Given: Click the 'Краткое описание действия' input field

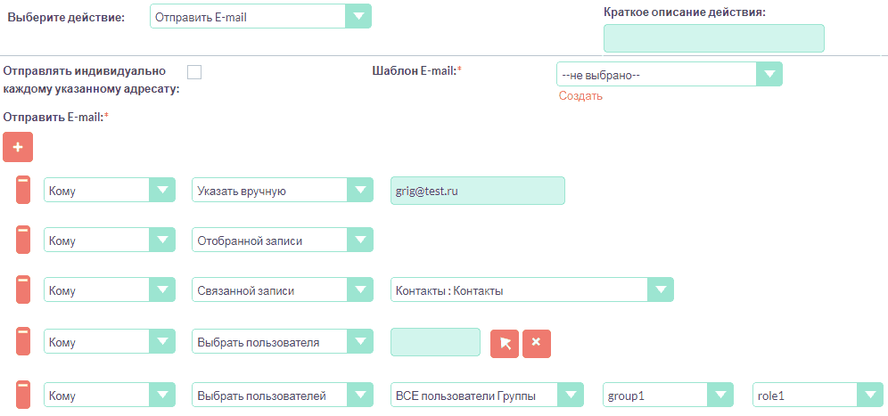Looking at the screenshot, I should click(x=713, y=38).
